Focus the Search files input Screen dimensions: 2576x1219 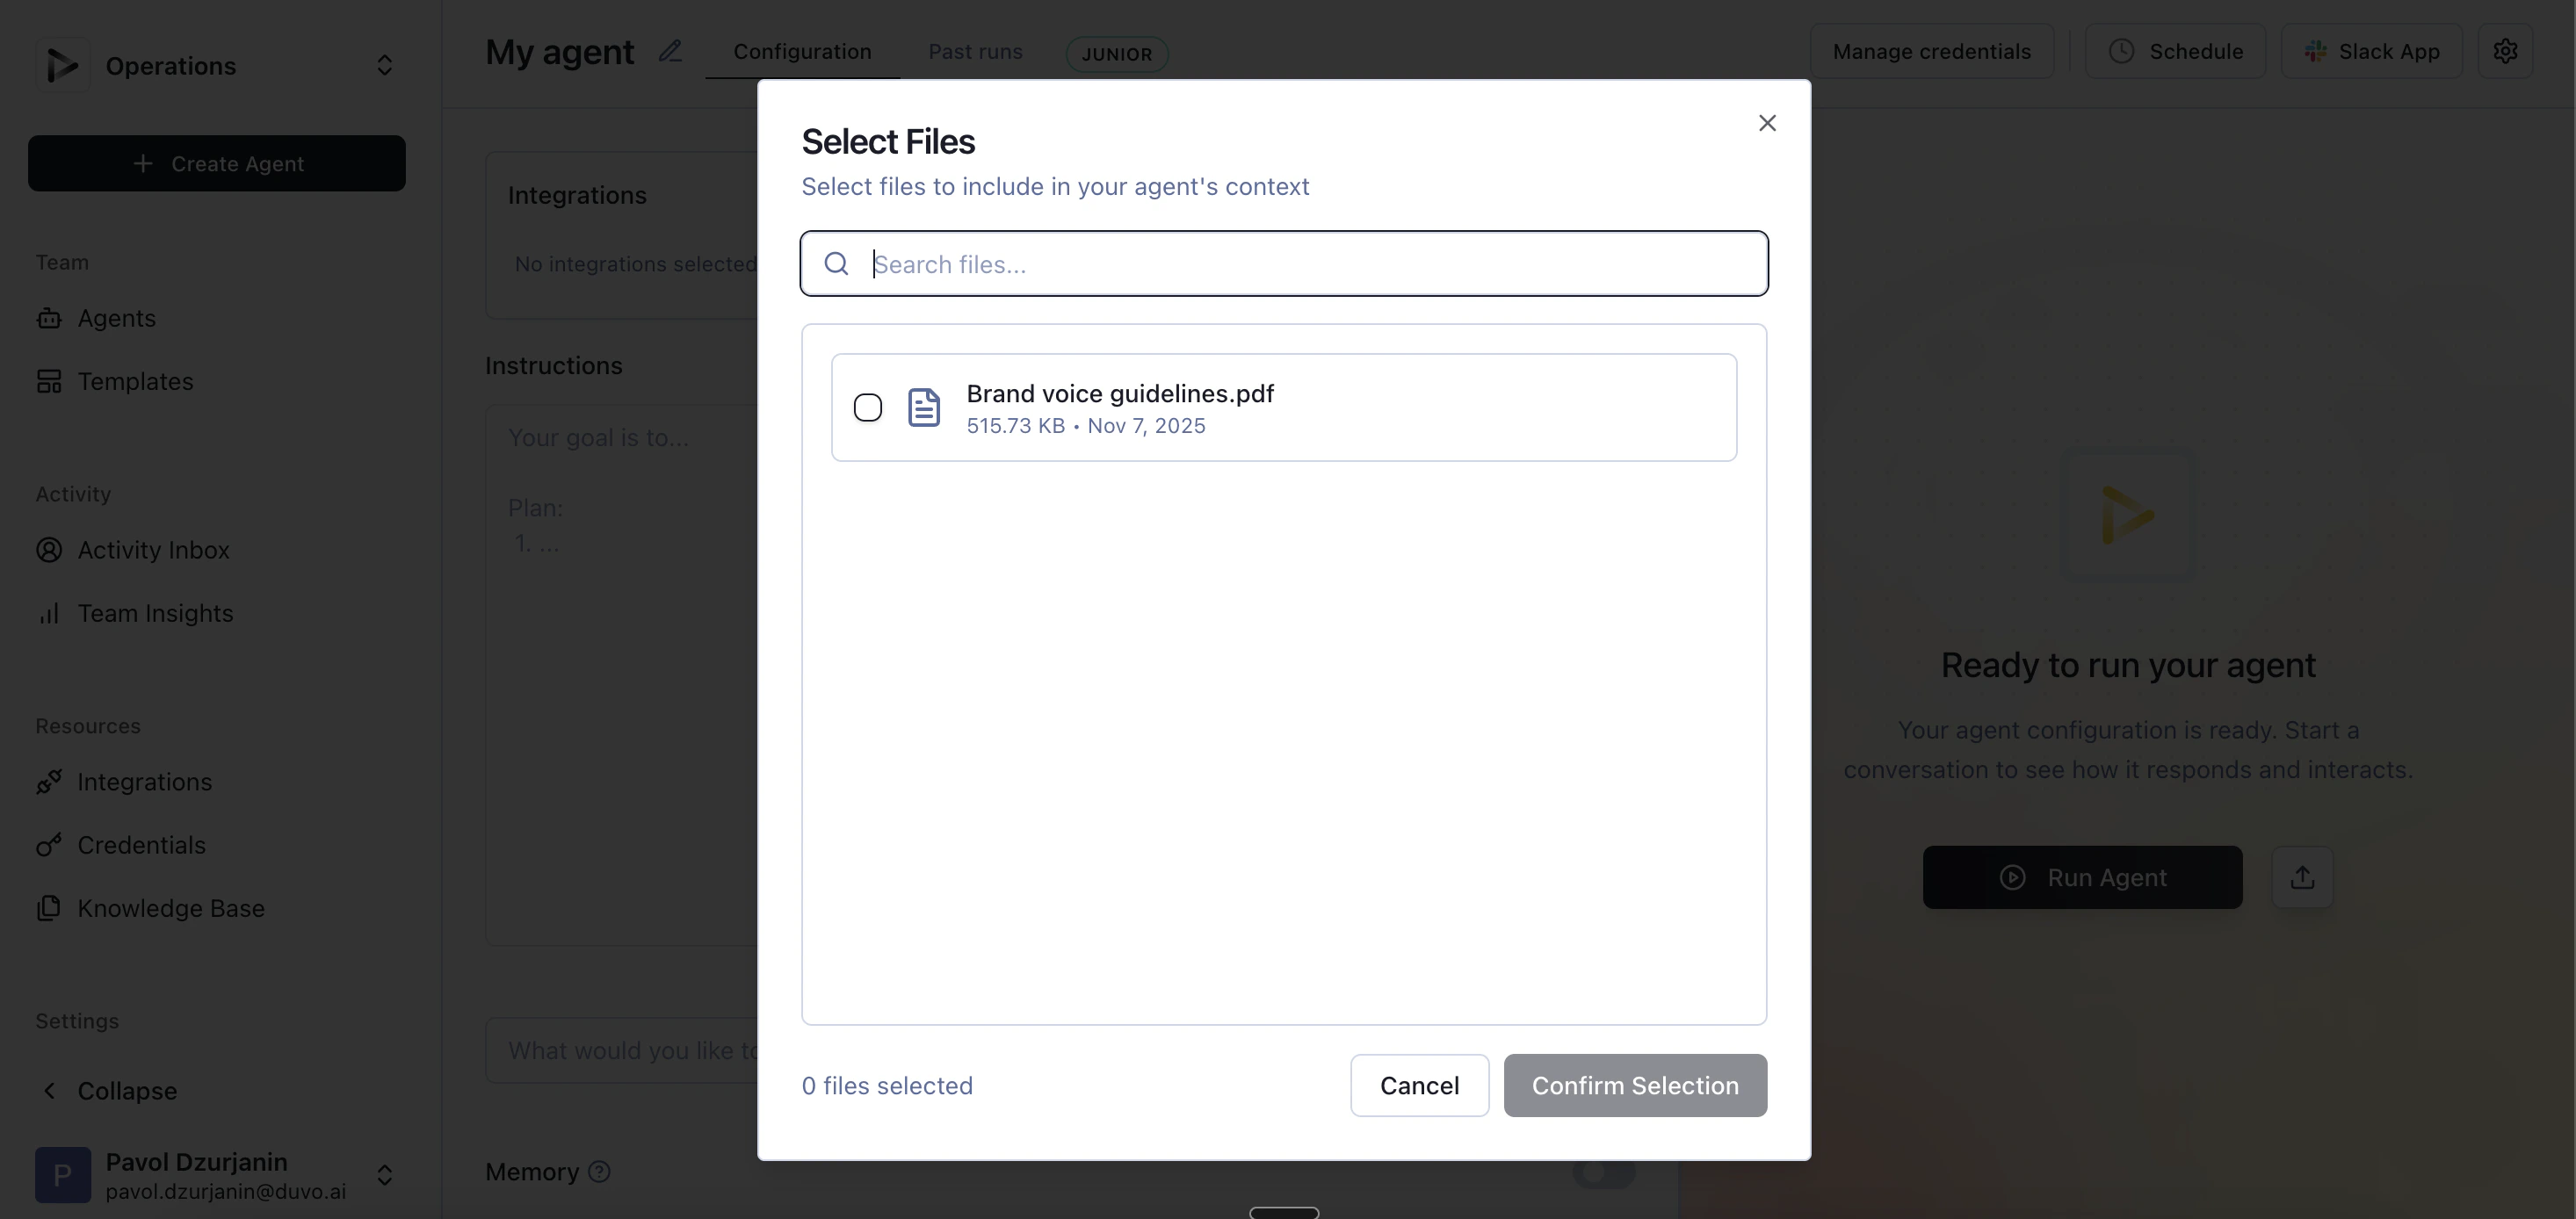1284,264
